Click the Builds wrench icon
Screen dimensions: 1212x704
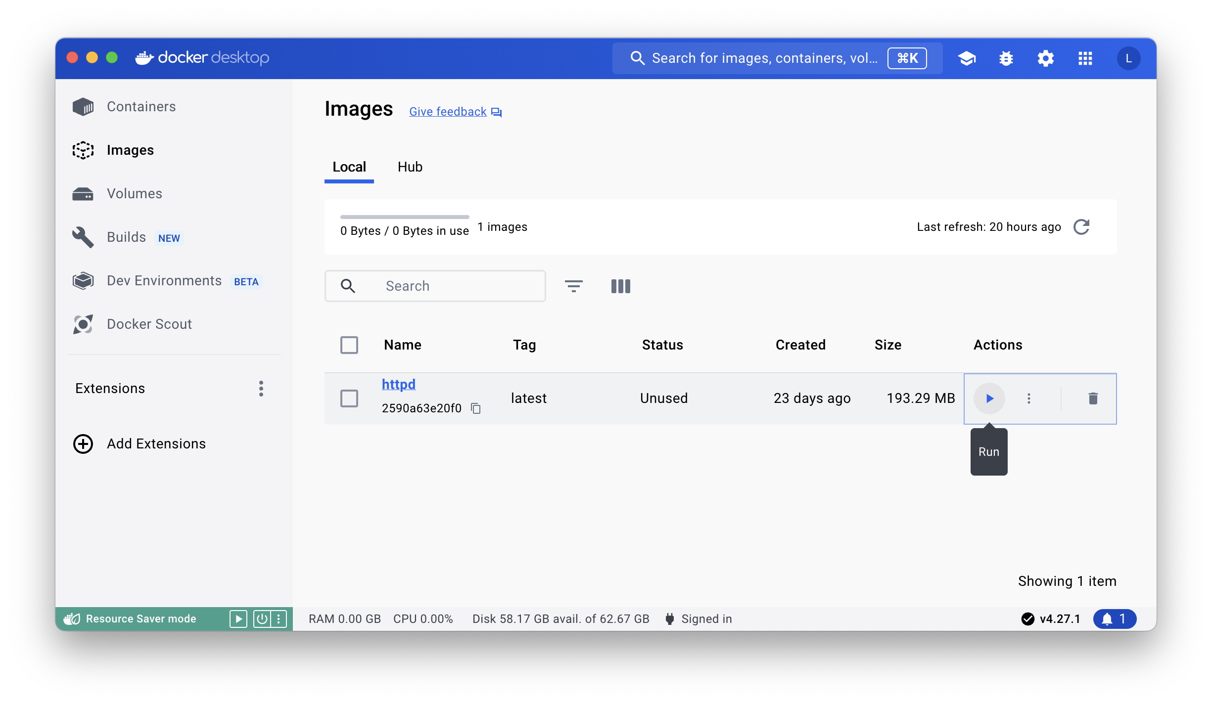point(83,237)
